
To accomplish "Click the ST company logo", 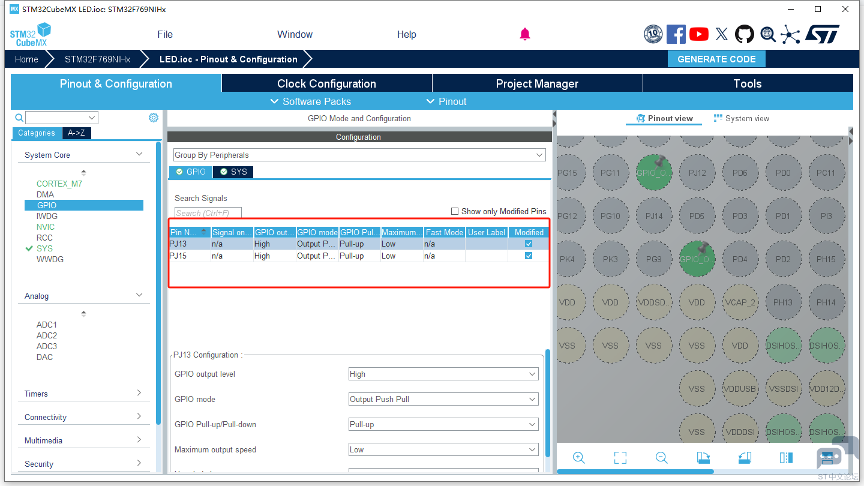I will [x=822, y=34].
